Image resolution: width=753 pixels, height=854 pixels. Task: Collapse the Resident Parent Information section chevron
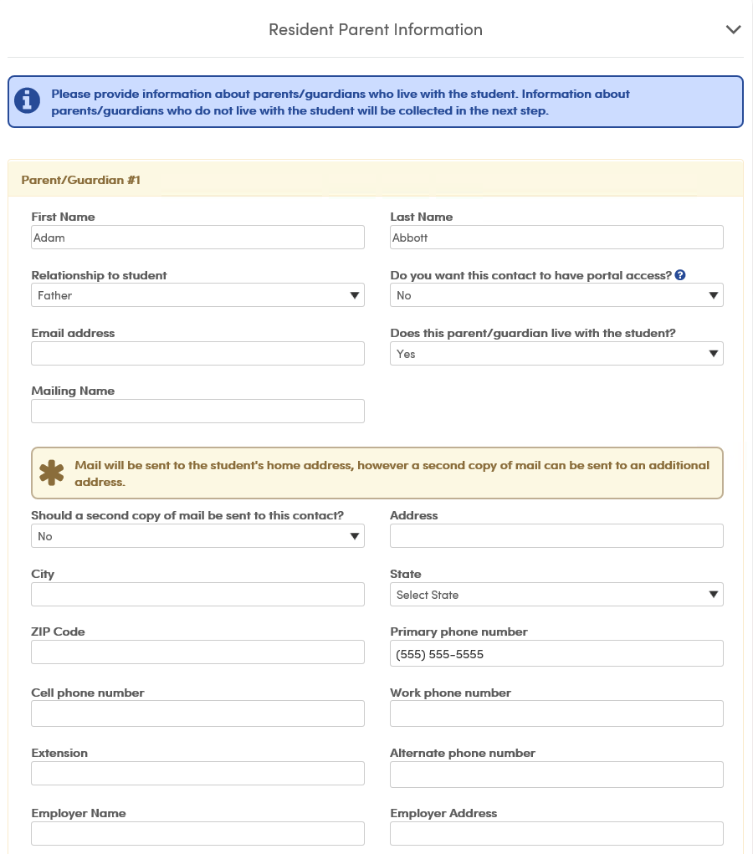(734, 29)
